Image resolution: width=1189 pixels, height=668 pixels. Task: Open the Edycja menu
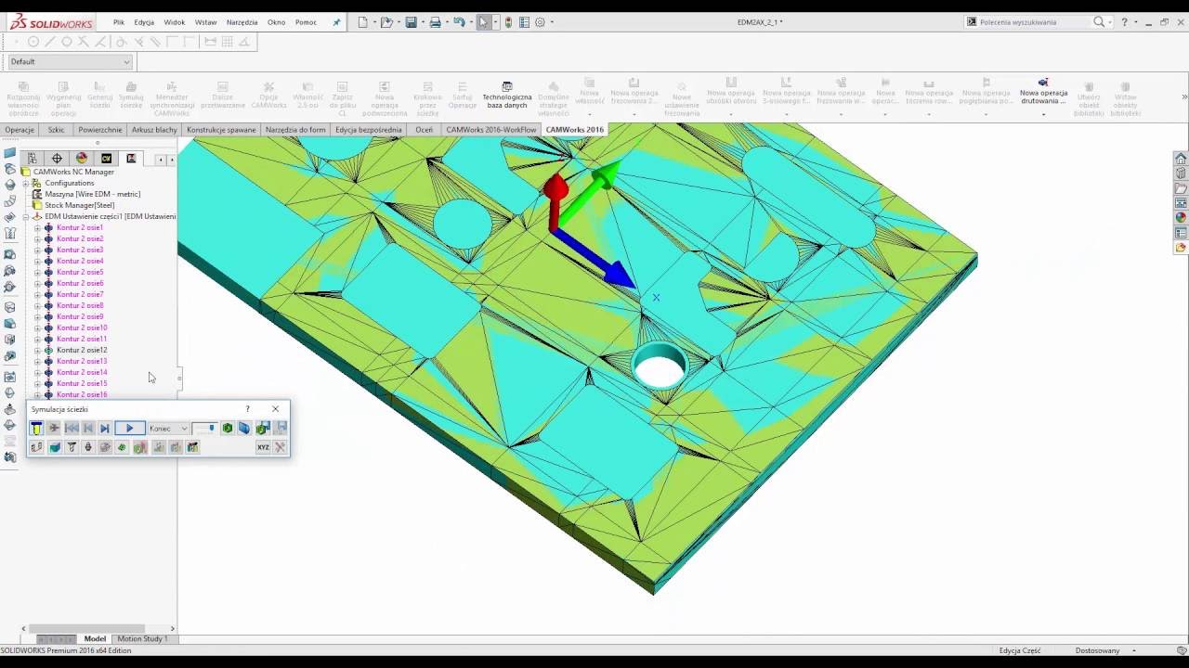144,22
